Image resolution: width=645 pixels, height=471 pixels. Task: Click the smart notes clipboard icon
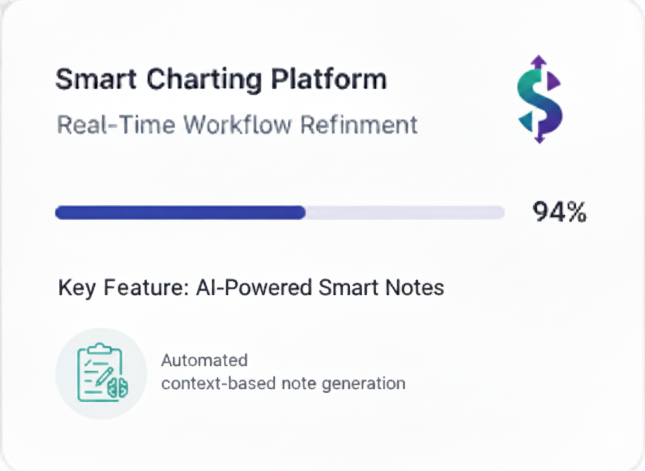click(101, 373)
